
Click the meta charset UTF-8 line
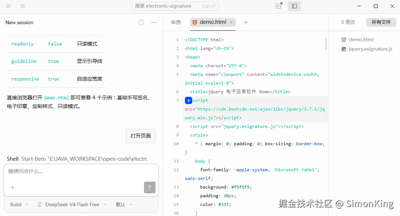[218, 66]
